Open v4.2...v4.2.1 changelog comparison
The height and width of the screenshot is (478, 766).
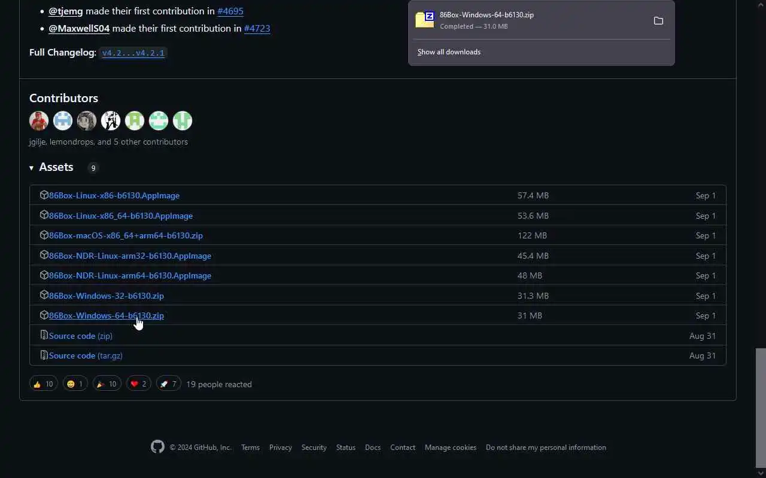pyautogui.click(x=133, y=53)
